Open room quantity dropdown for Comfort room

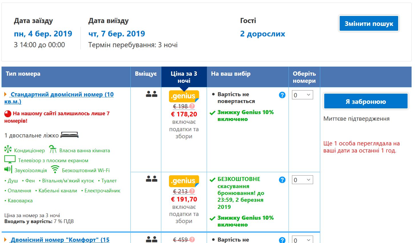pos(302,240)
